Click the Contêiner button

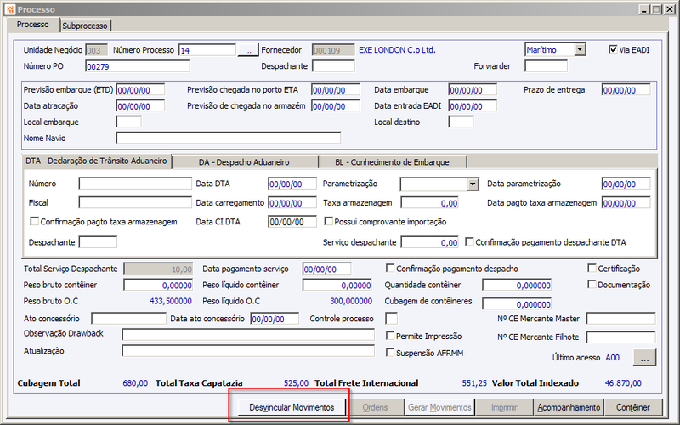pyautogui.click(x=633, y=407)
